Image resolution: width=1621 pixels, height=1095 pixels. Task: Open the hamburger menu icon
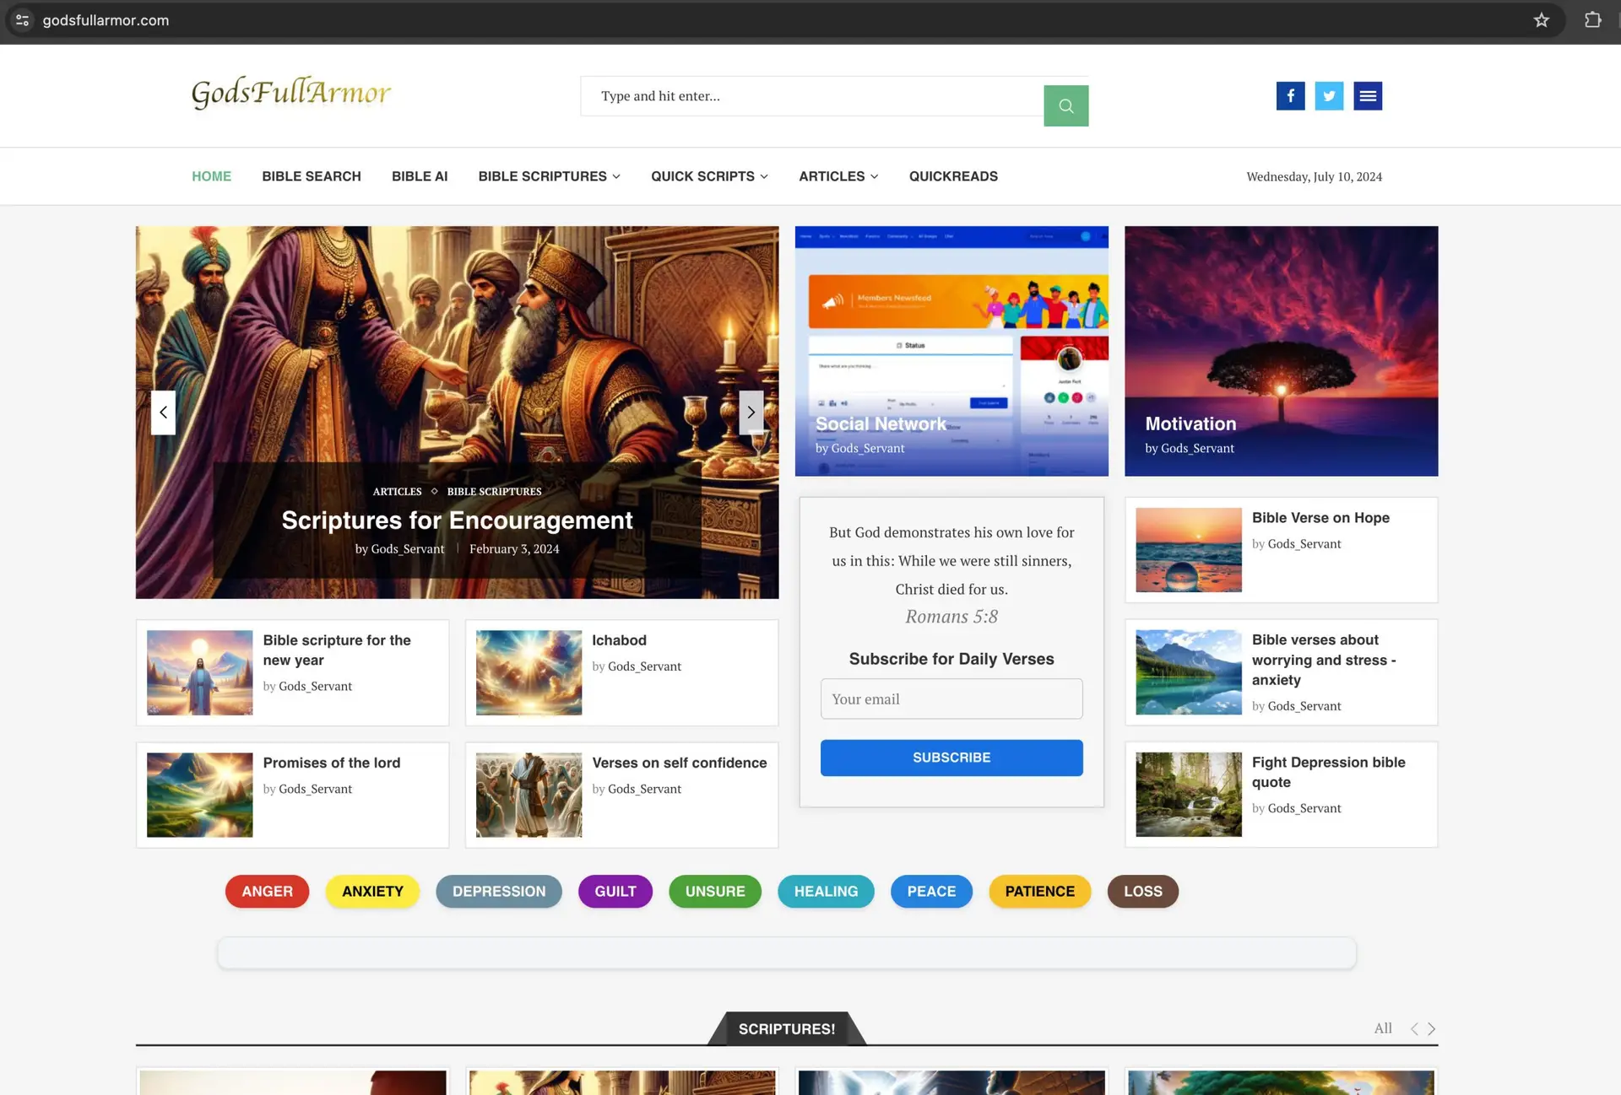point(1367,95)
